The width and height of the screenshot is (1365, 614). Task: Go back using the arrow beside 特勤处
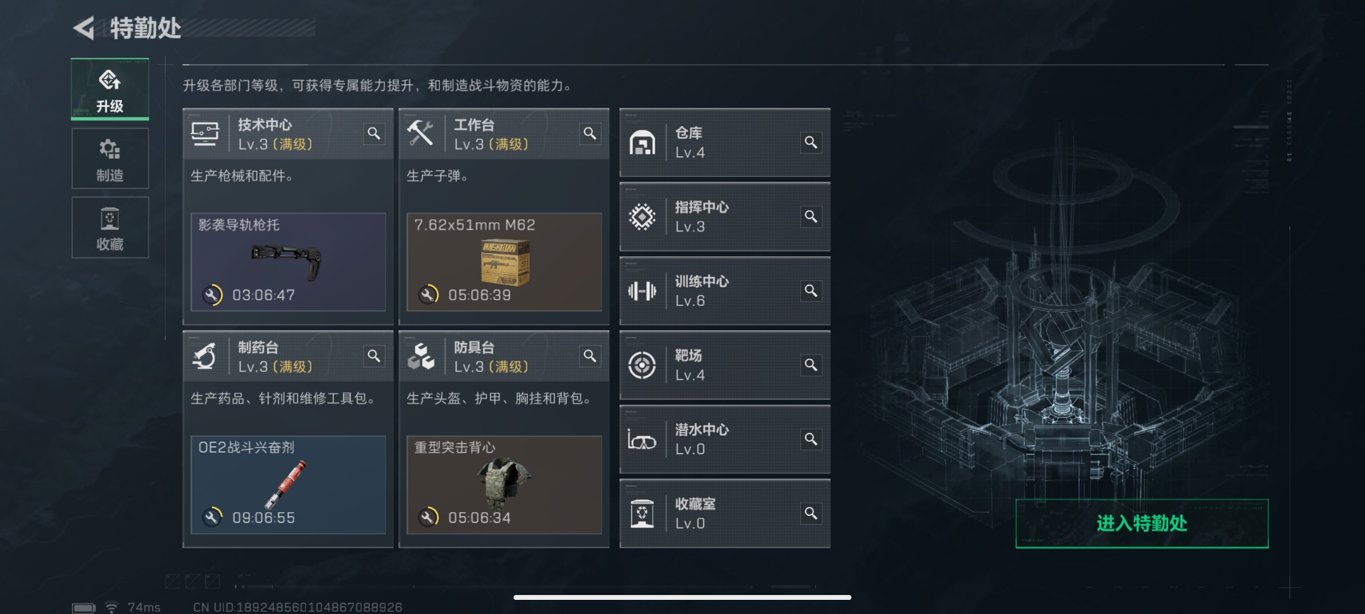84,28
